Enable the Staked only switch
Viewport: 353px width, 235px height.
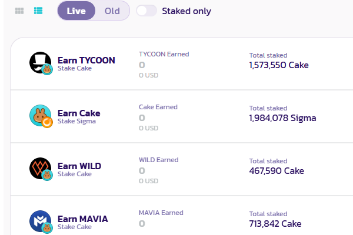(x=146, y=11)
